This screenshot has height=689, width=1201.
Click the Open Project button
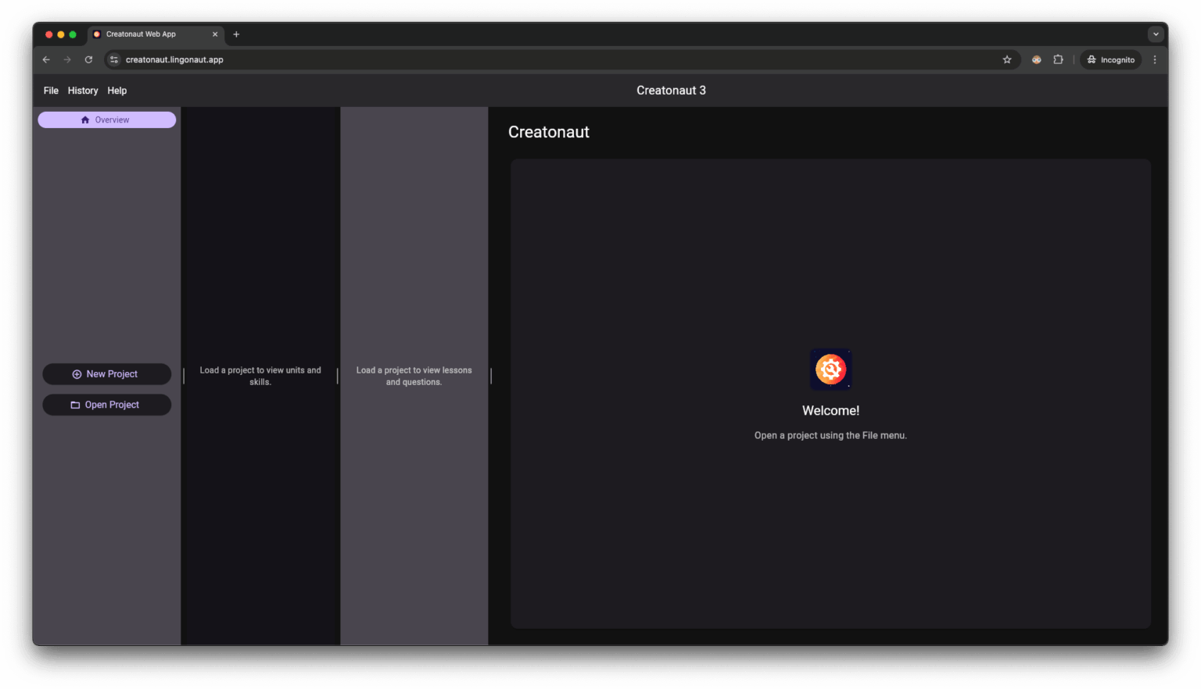[107, 405]
